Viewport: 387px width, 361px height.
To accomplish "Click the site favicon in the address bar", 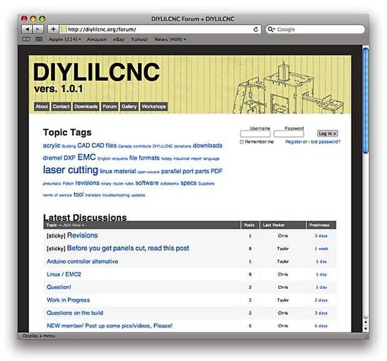I will click(x=64, y=29).
